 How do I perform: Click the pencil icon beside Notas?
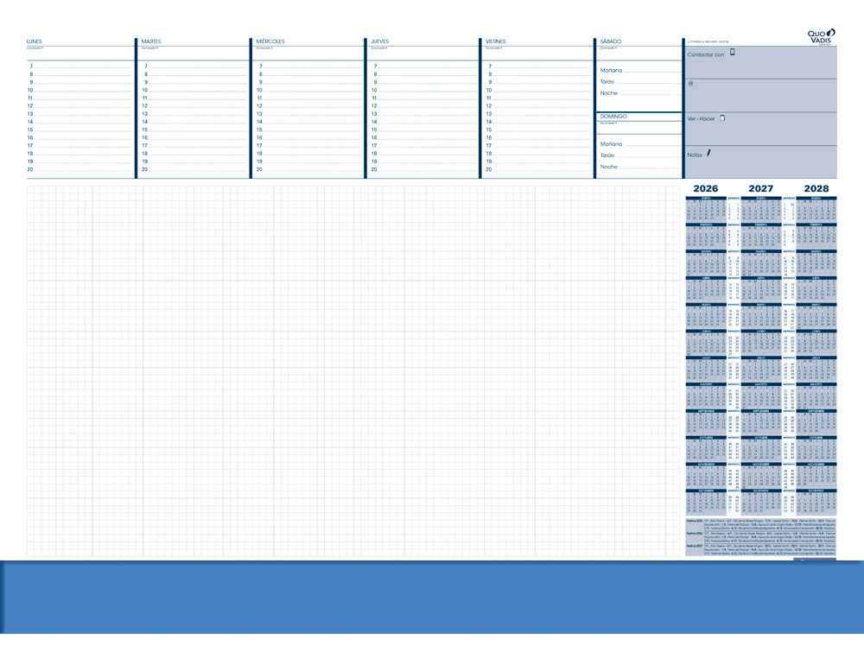click(710, 153)
